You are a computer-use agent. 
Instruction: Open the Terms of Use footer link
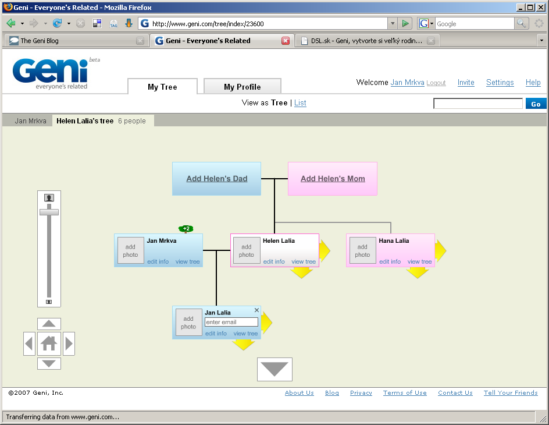[405, 393]
